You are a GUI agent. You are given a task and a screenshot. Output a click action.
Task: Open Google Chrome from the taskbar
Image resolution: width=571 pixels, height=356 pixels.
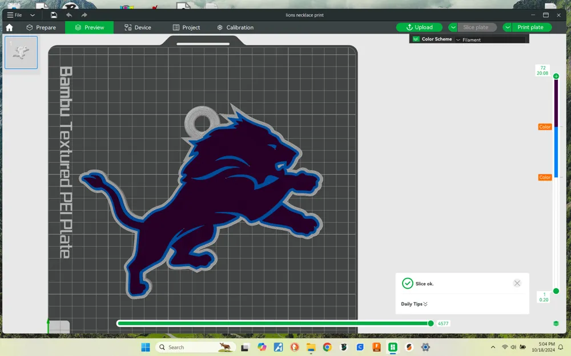coord(327,347)
